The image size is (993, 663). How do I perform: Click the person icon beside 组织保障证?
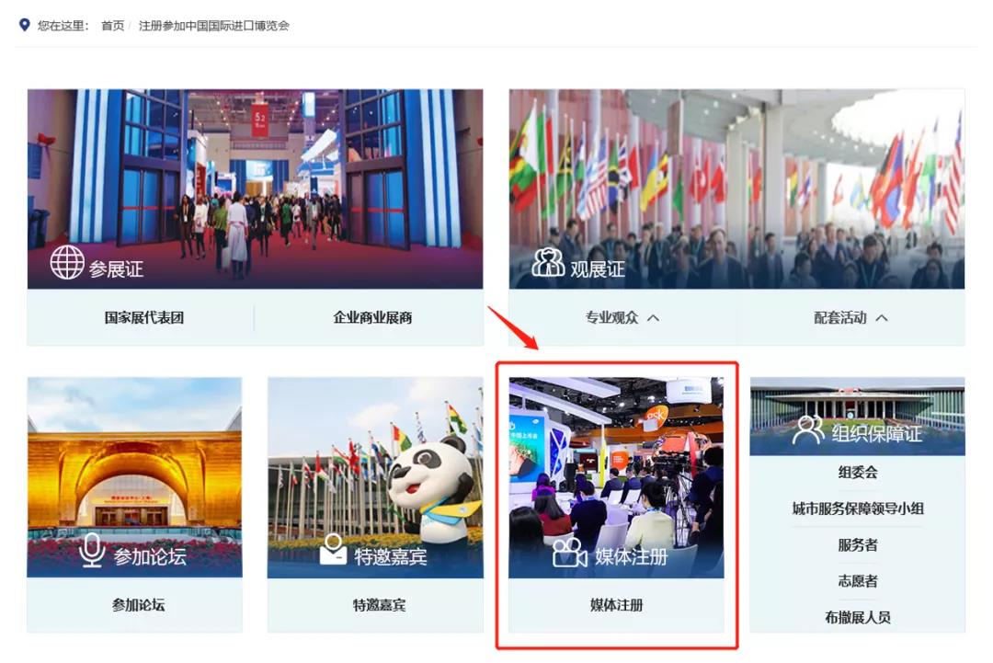click(x=808, y=429)
